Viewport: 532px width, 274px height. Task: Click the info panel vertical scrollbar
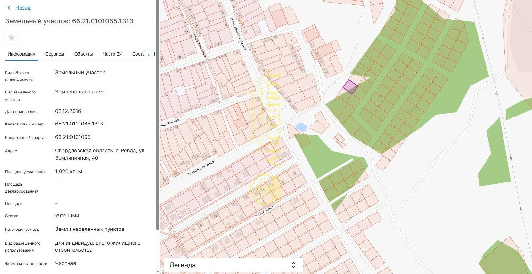pyautogui.click(x=158, y=115)
